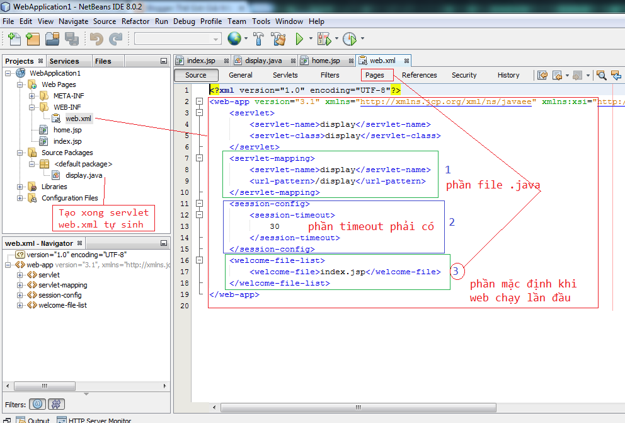Toggle the second Navigator filter button

[55, 403]
